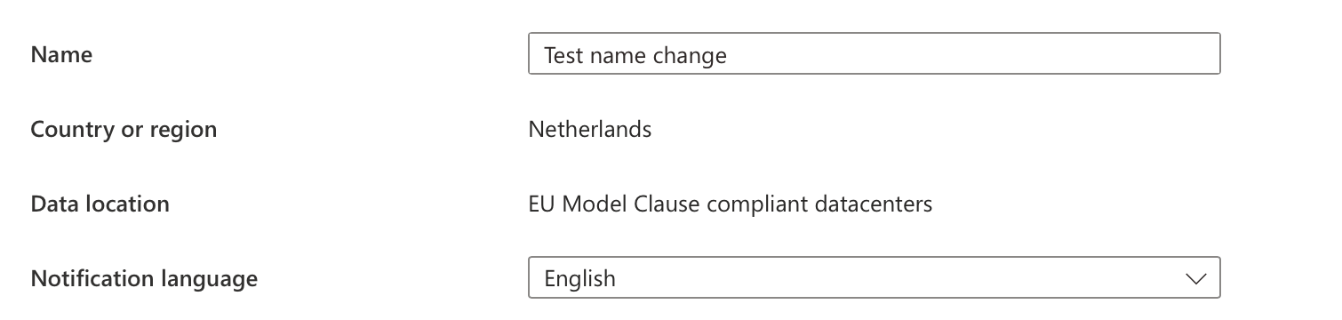Click the word 'language' in the label
This screenshot has height=320, width=1342.
click(209, 279)
